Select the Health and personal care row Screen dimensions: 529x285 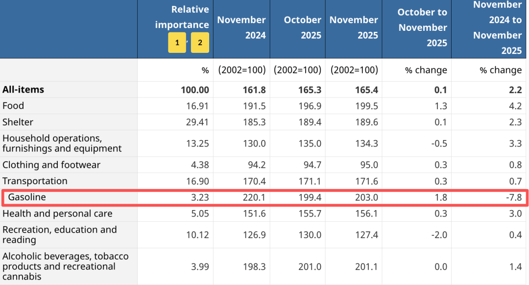point(57,214)
